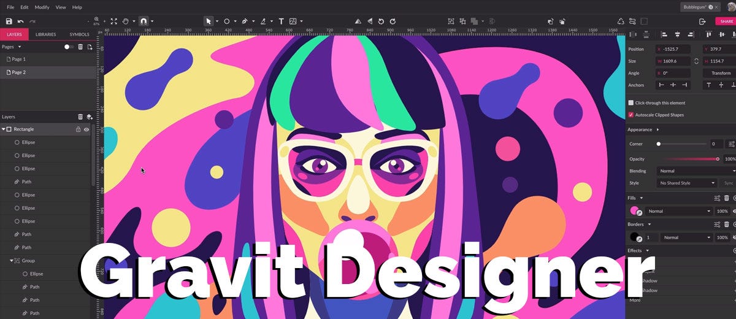736x319 pixels.
Task: Click the vectorize triangle icon
Action: tap(620, 21)
